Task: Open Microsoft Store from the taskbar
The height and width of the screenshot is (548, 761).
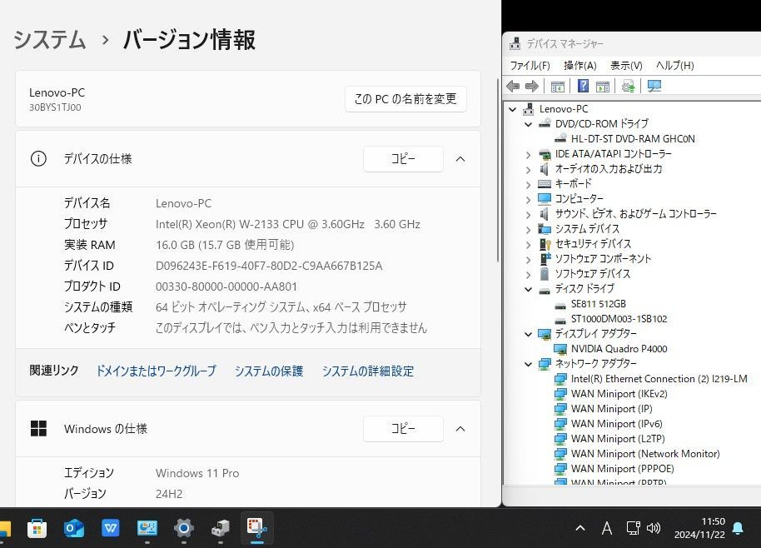Action: (37, 528)
